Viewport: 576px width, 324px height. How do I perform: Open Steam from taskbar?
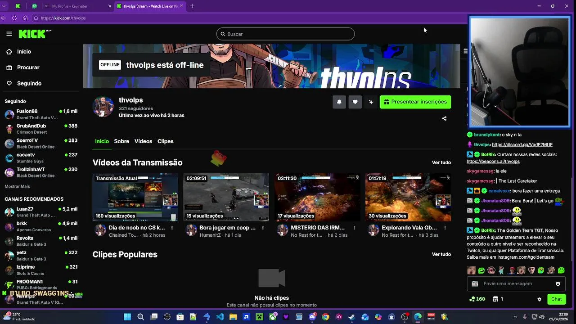(x=351, y=317)
